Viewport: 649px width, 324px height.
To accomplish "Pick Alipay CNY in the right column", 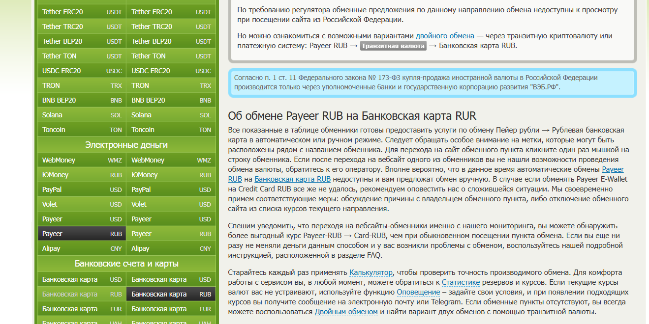I will point(171,248).
